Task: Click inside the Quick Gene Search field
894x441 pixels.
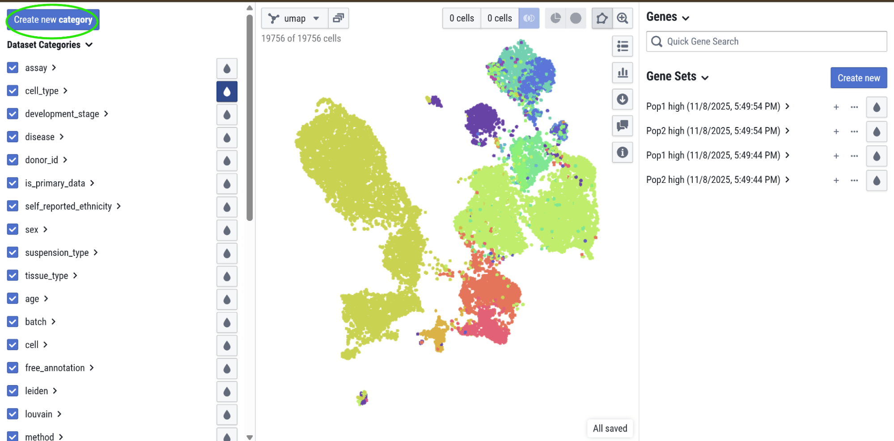Action: pyautogui.click(x=766, y=41)
